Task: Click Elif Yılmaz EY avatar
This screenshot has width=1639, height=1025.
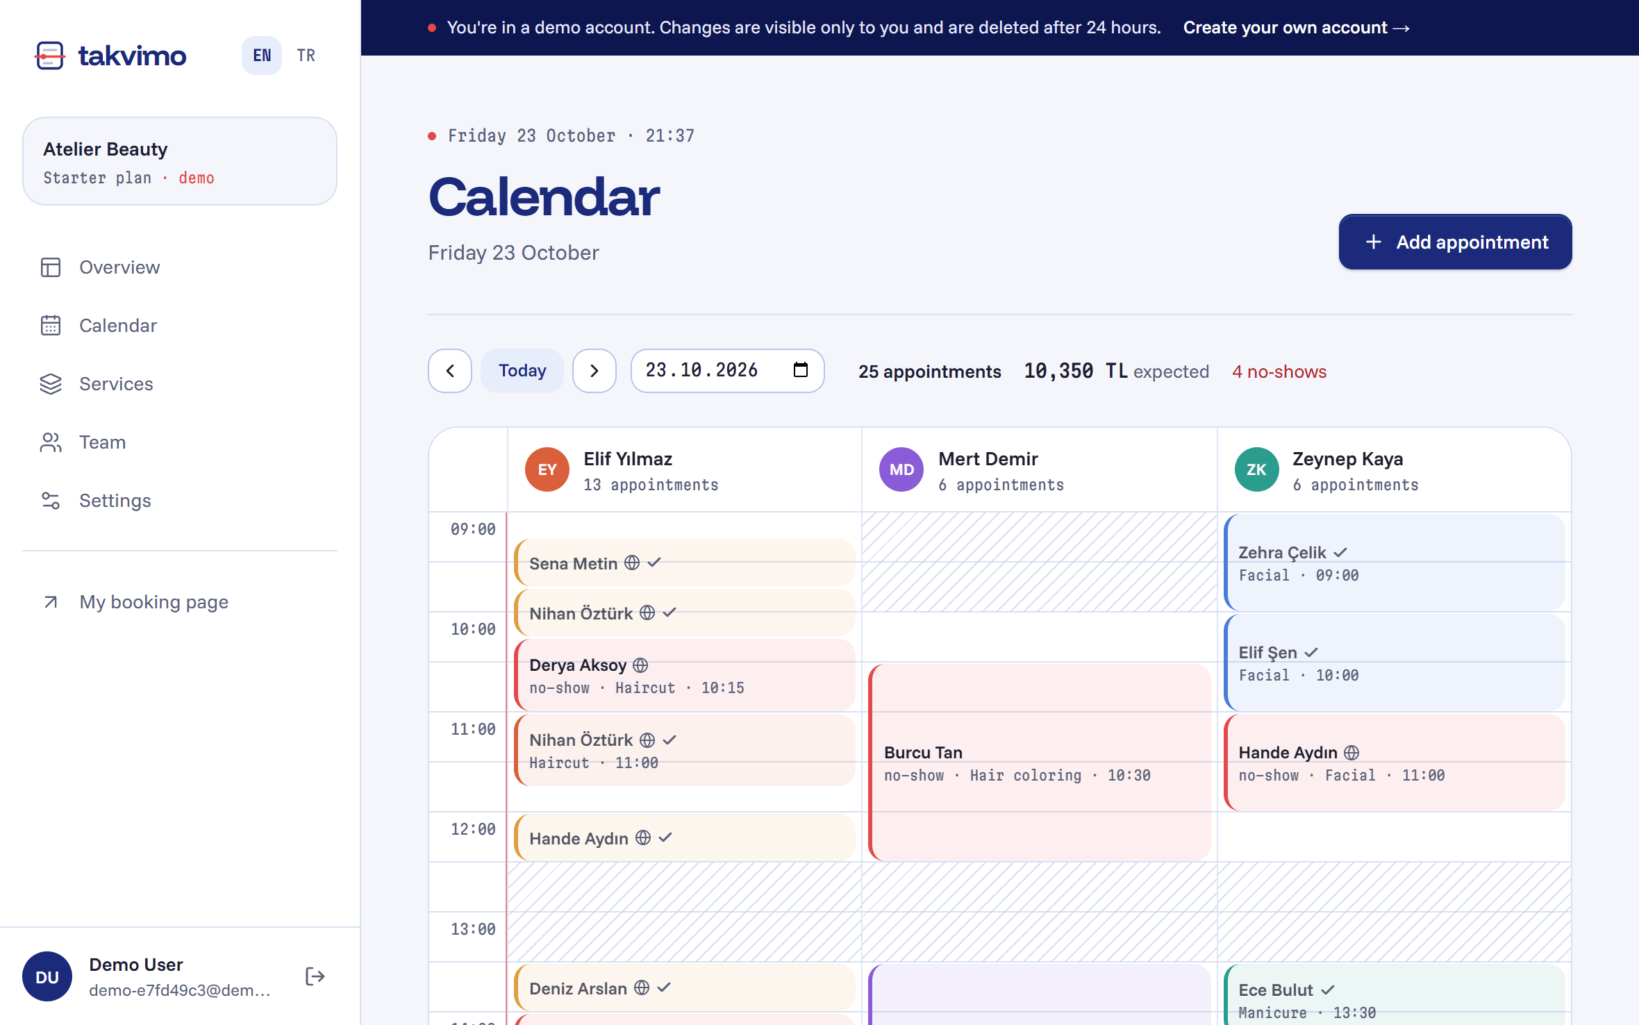Action: [547, 469]
